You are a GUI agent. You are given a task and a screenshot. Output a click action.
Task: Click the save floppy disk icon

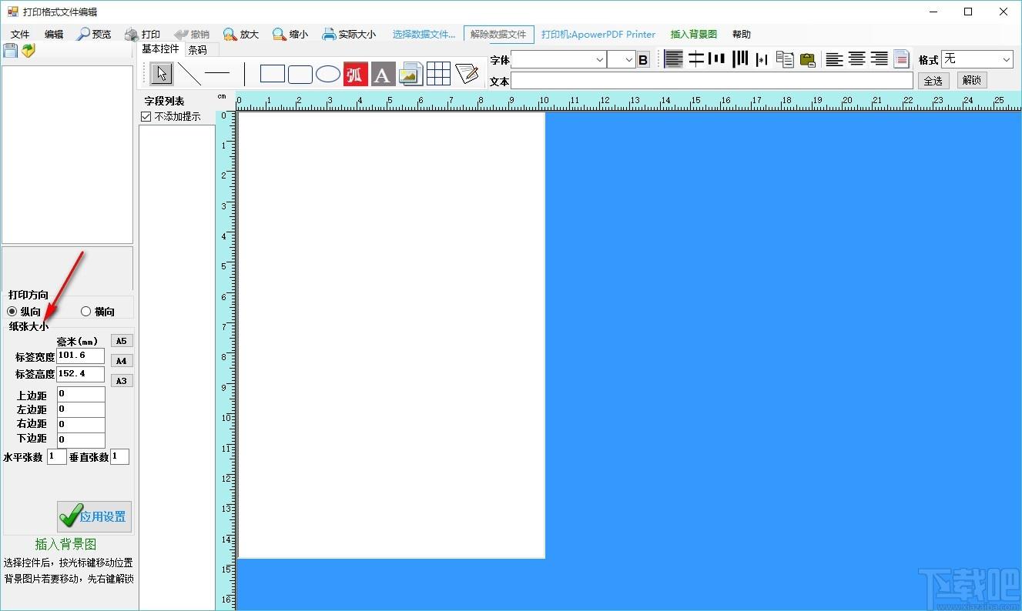click(10, 51)
